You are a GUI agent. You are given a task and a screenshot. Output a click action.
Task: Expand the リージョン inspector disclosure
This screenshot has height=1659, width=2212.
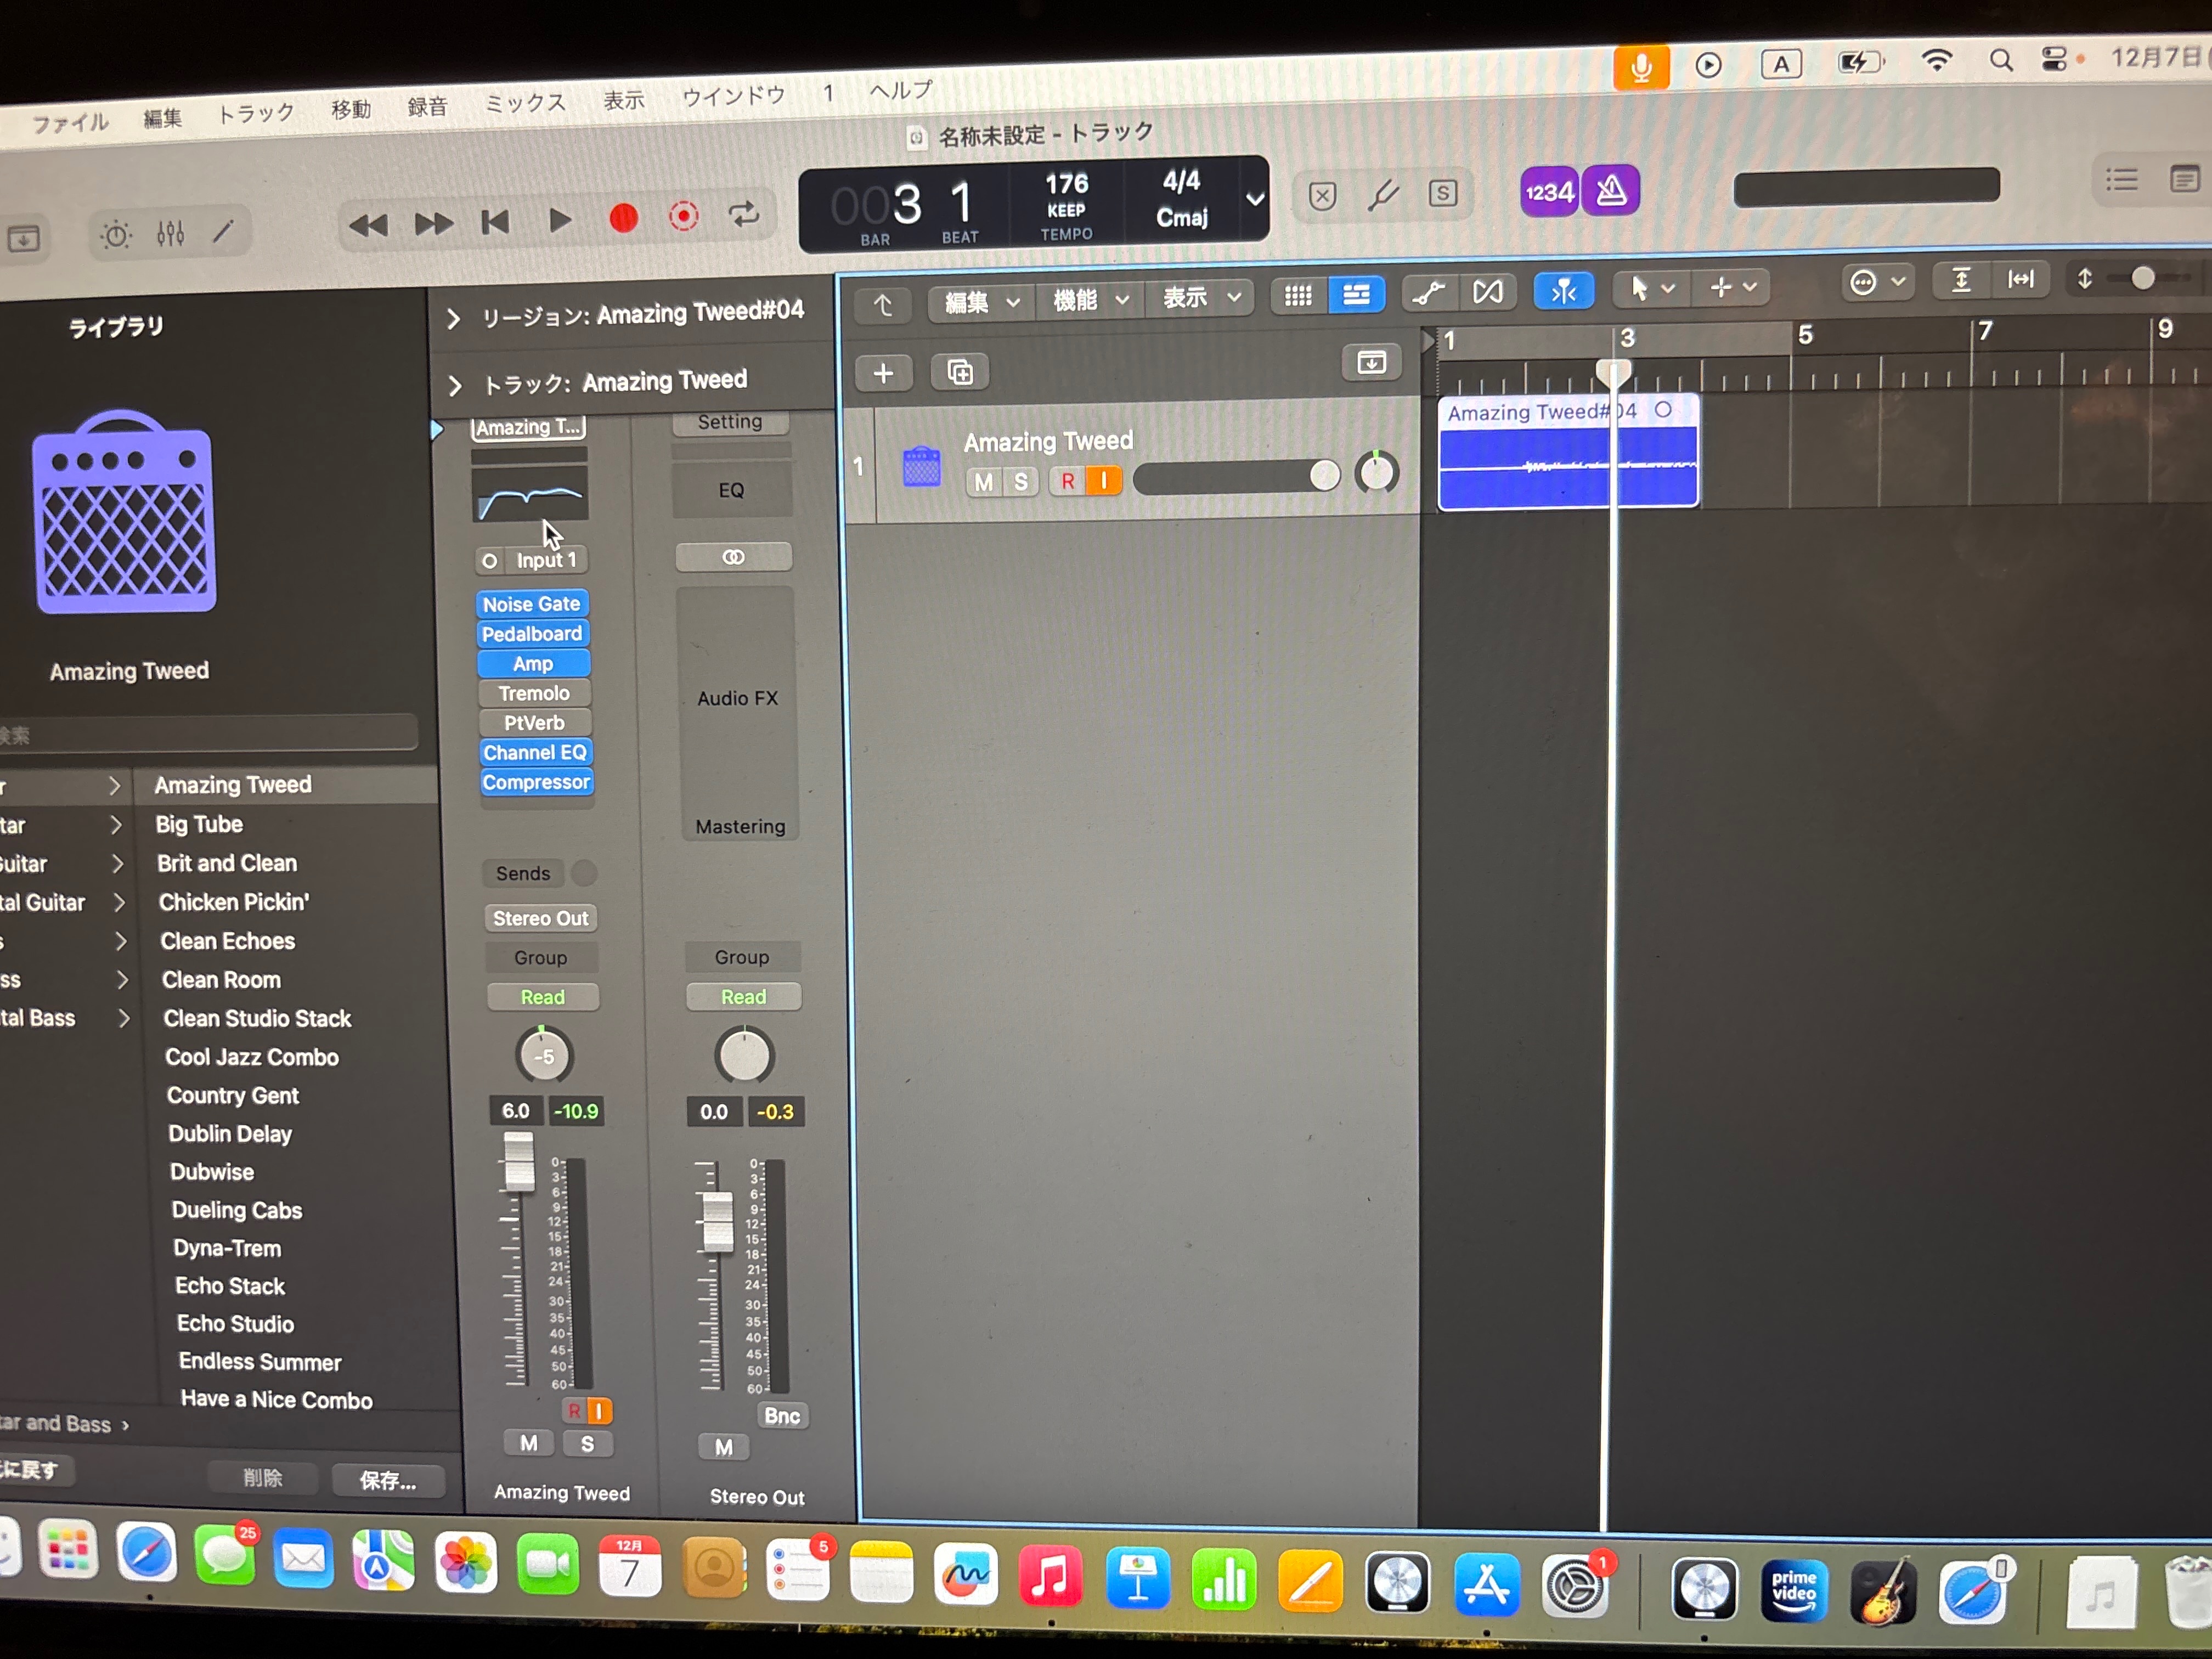point(453,319)
